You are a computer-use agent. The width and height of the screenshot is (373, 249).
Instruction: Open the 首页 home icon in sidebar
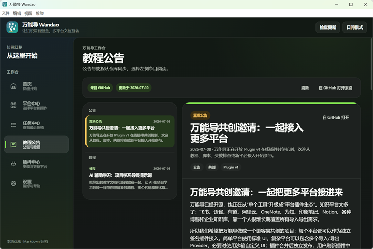click(13, 86)
